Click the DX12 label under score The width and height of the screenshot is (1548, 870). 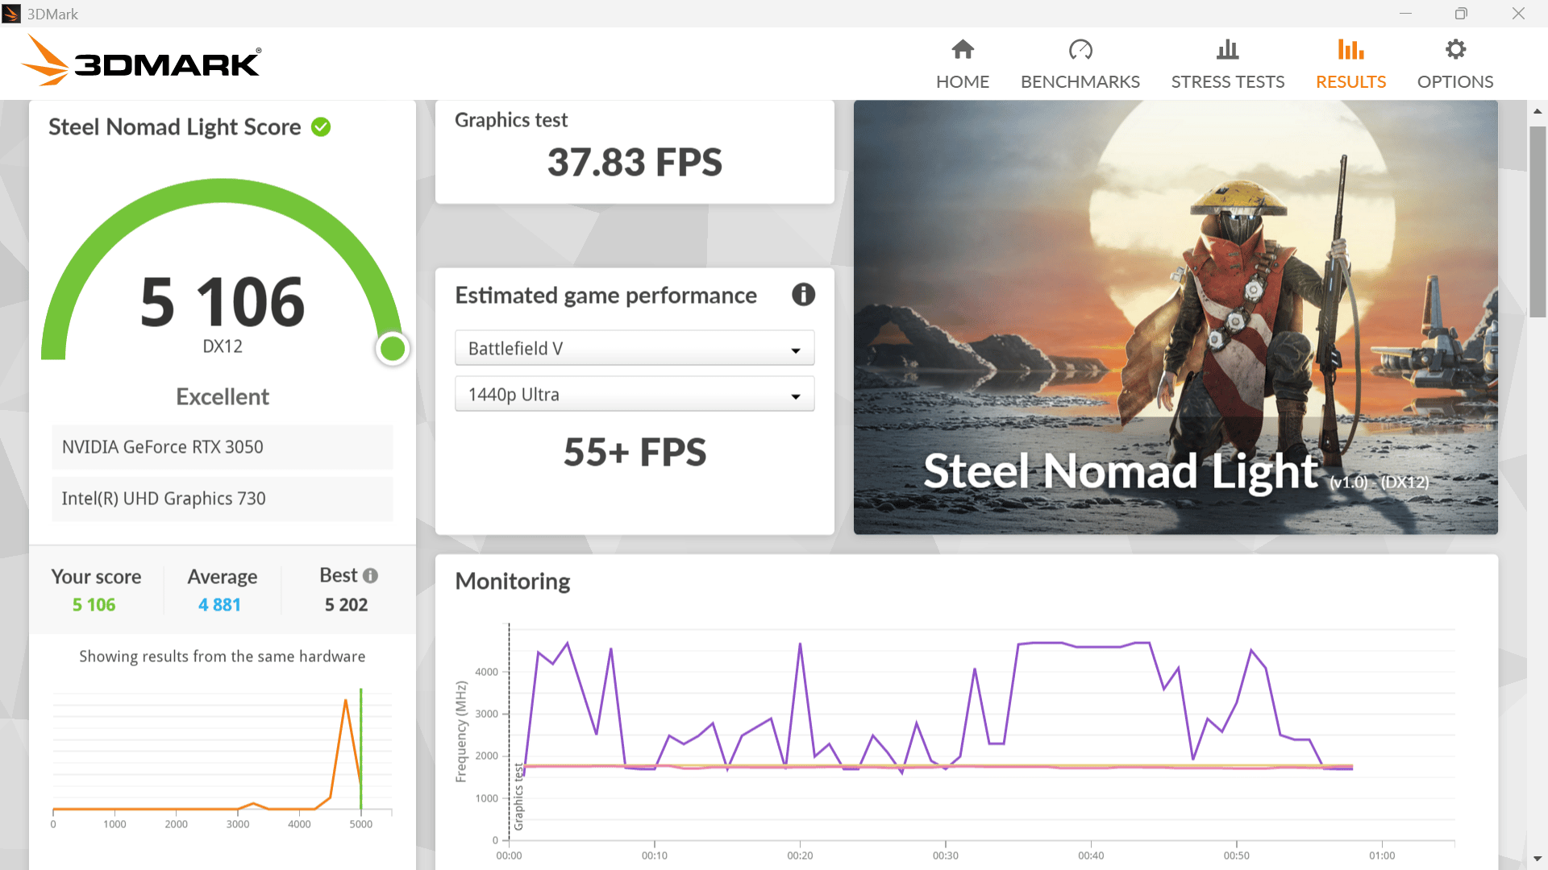(x=223, y=346)
